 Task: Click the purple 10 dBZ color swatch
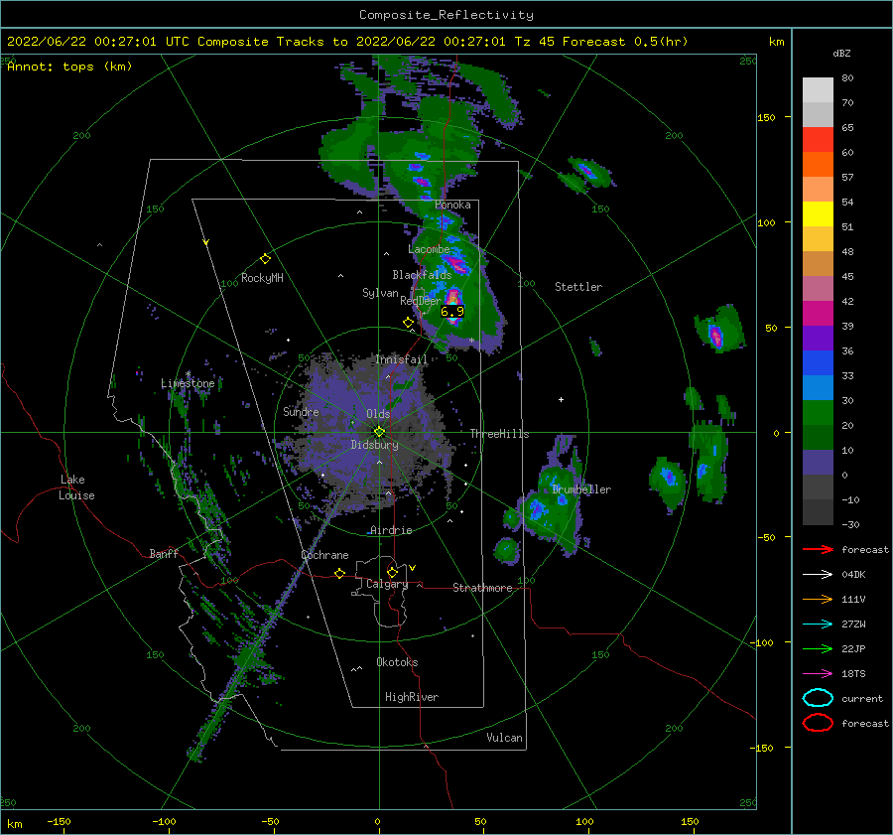click(818, 462)
